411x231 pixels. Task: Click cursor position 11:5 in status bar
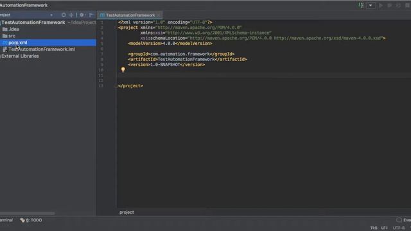click(x=374, y=228)
